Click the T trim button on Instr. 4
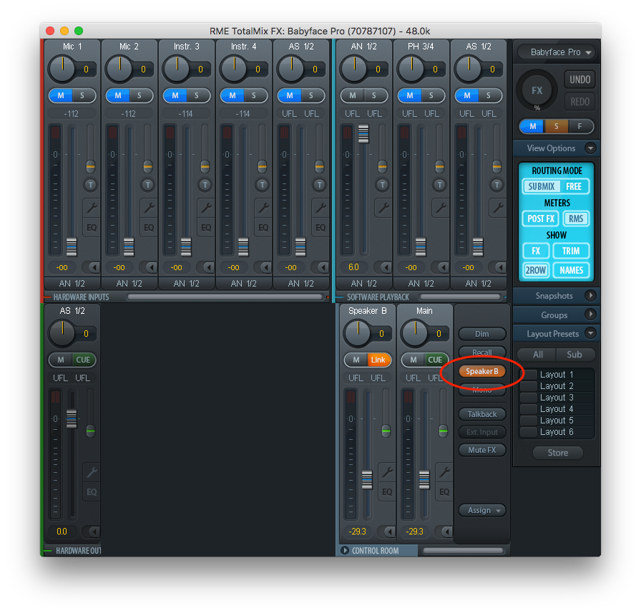Screen dimensions: 641x614 pyautogui.click(x=263, y=185)
